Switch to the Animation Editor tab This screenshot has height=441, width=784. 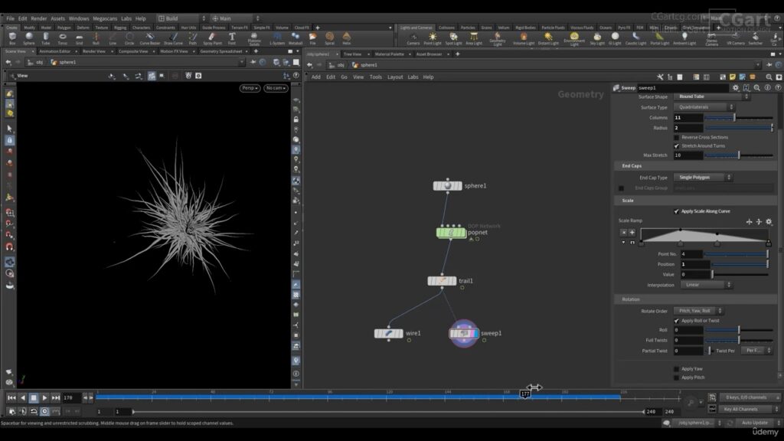[x=55, y=51]
